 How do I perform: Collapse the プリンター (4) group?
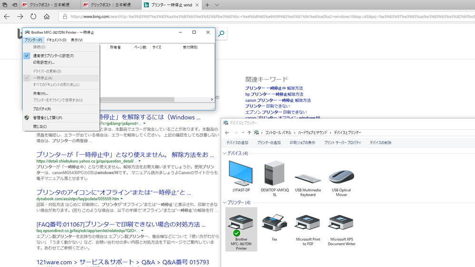point(224,202)
